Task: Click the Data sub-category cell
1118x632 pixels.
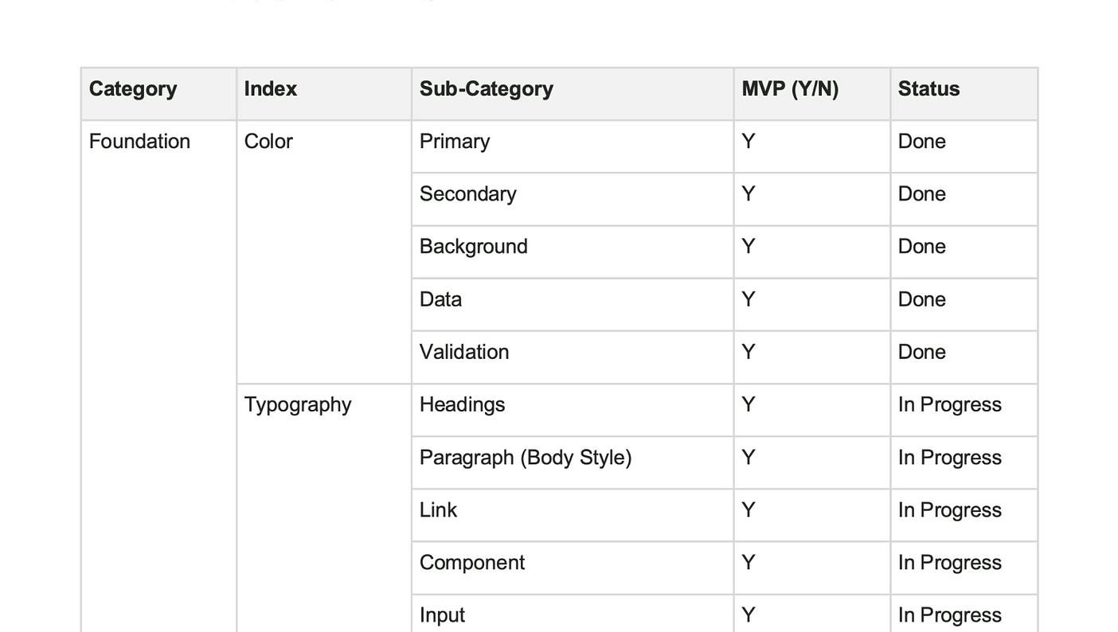Action: (x=573, y=304)
